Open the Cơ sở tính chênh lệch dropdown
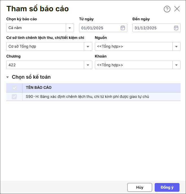Screen dimensions: 186x194 click(88, 47)
